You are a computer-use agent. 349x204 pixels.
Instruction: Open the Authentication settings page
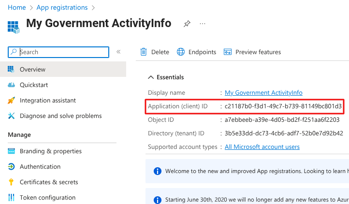tap(40, 167)
